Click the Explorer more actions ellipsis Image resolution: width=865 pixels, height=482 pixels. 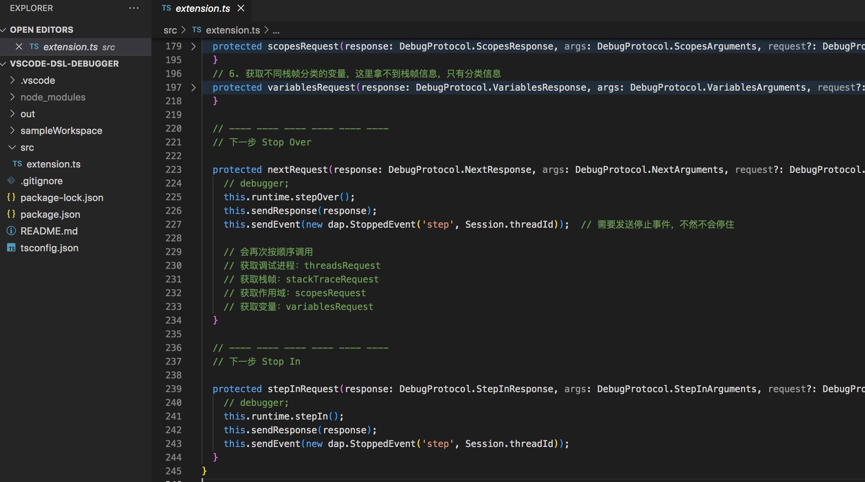[x=134, y=8]
